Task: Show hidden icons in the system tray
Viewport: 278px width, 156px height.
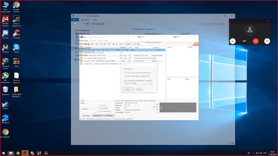Action: [254, 153]
